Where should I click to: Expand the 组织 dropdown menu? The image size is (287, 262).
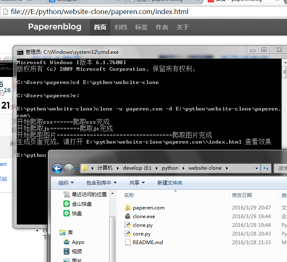[x=66, y=183]
